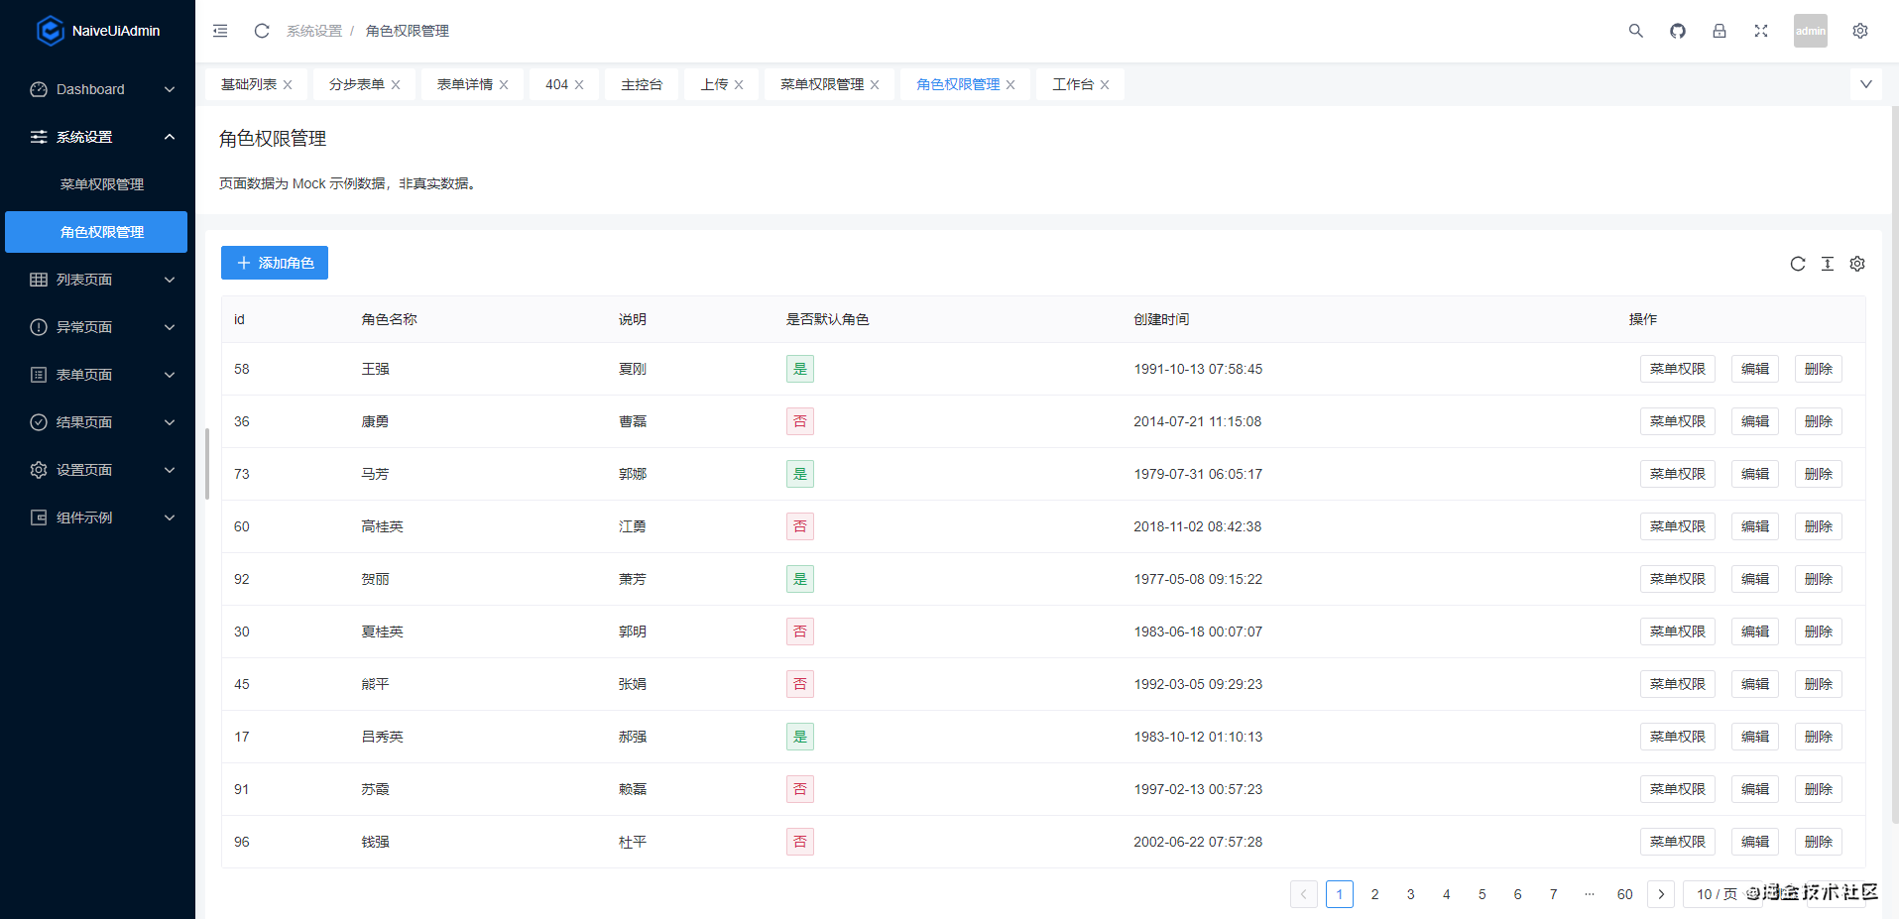Lock the screen with the lock icon
1899x919 pixels.
coord(1720,31)
